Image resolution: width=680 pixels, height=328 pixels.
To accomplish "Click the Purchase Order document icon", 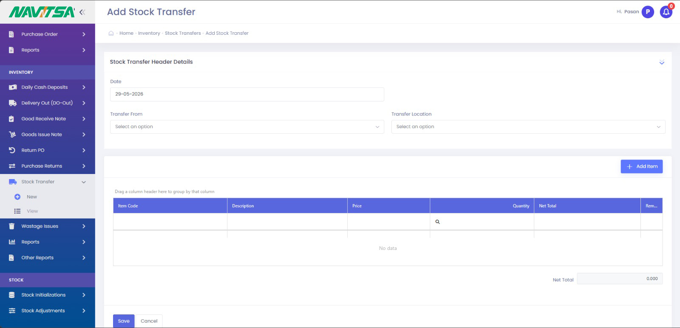I will click(x=11, y=34).
